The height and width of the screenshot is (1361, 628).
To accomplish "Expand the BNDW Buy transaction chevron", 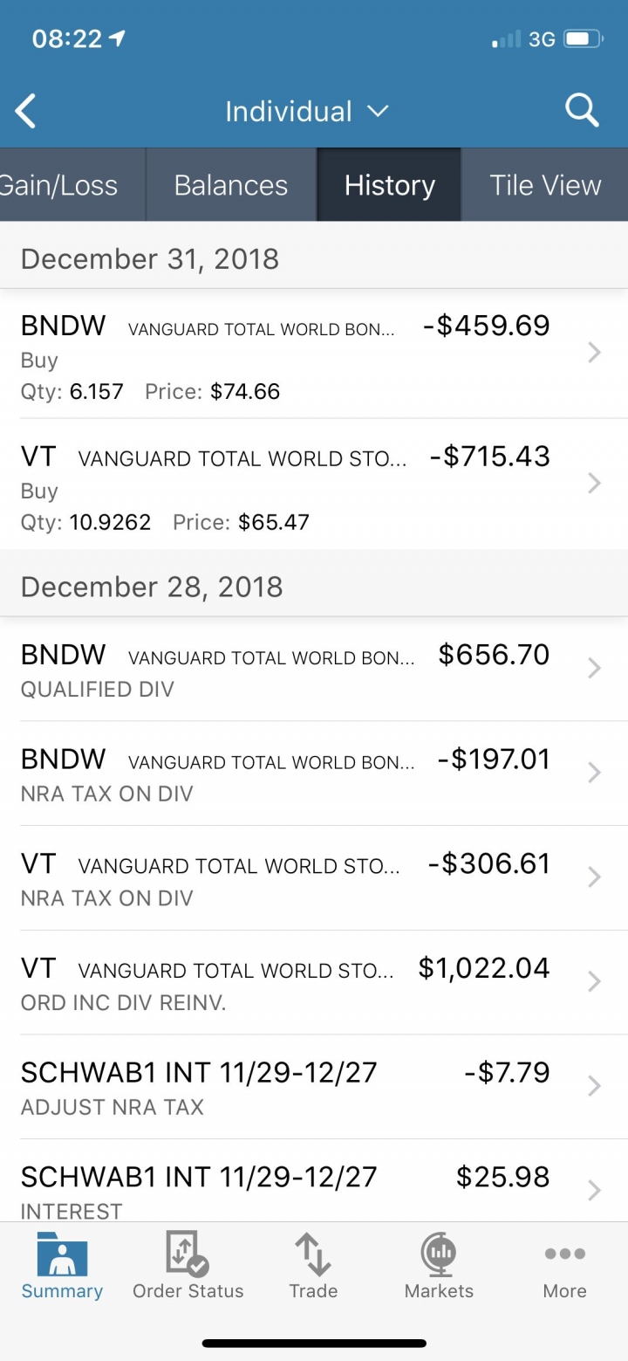I will pyautogui.click(x=594, y=353).
